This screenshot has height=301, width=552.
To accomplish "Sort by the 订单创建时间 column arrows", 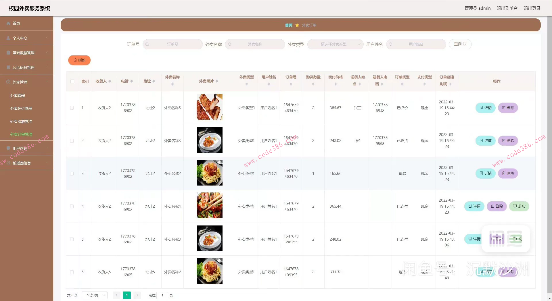I will [451, 84].
